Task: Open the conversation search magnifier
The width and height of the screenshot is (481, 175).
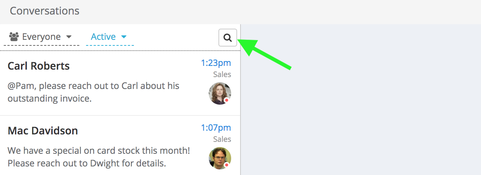Action: (228, 38)
